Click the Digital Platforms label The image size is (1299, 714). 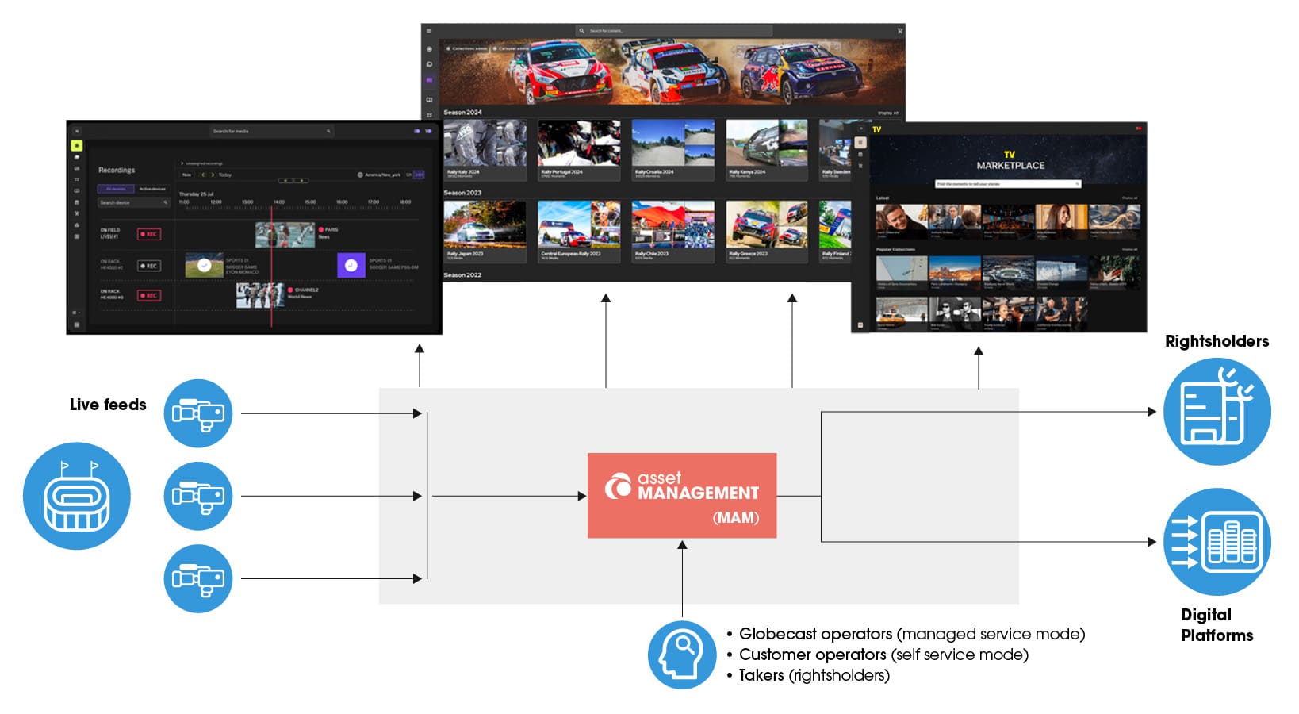(1217, 624)
